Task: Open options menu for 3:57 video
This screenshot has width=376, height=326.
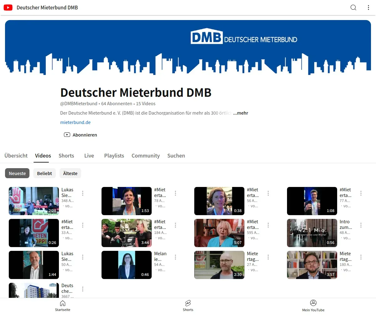Action: [361, 257]
